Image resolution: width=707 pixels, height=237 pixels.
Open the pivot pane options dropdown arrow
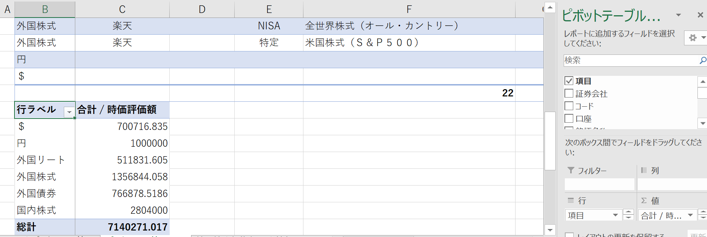[678, 15]
